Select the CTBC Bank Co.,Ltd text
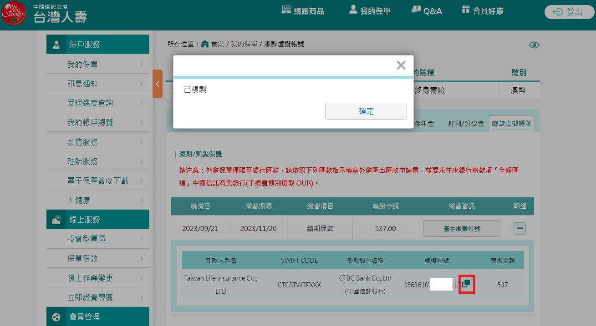Screen dimensions: 596x326 click(x=365, y=278)
